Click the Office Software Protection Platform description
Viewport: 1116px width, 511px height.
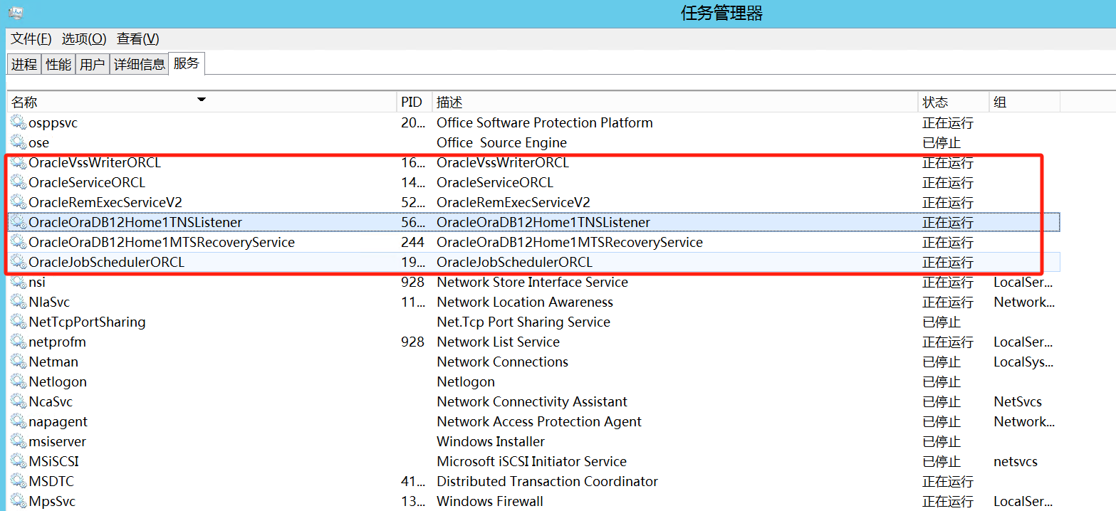click(545, 122)
